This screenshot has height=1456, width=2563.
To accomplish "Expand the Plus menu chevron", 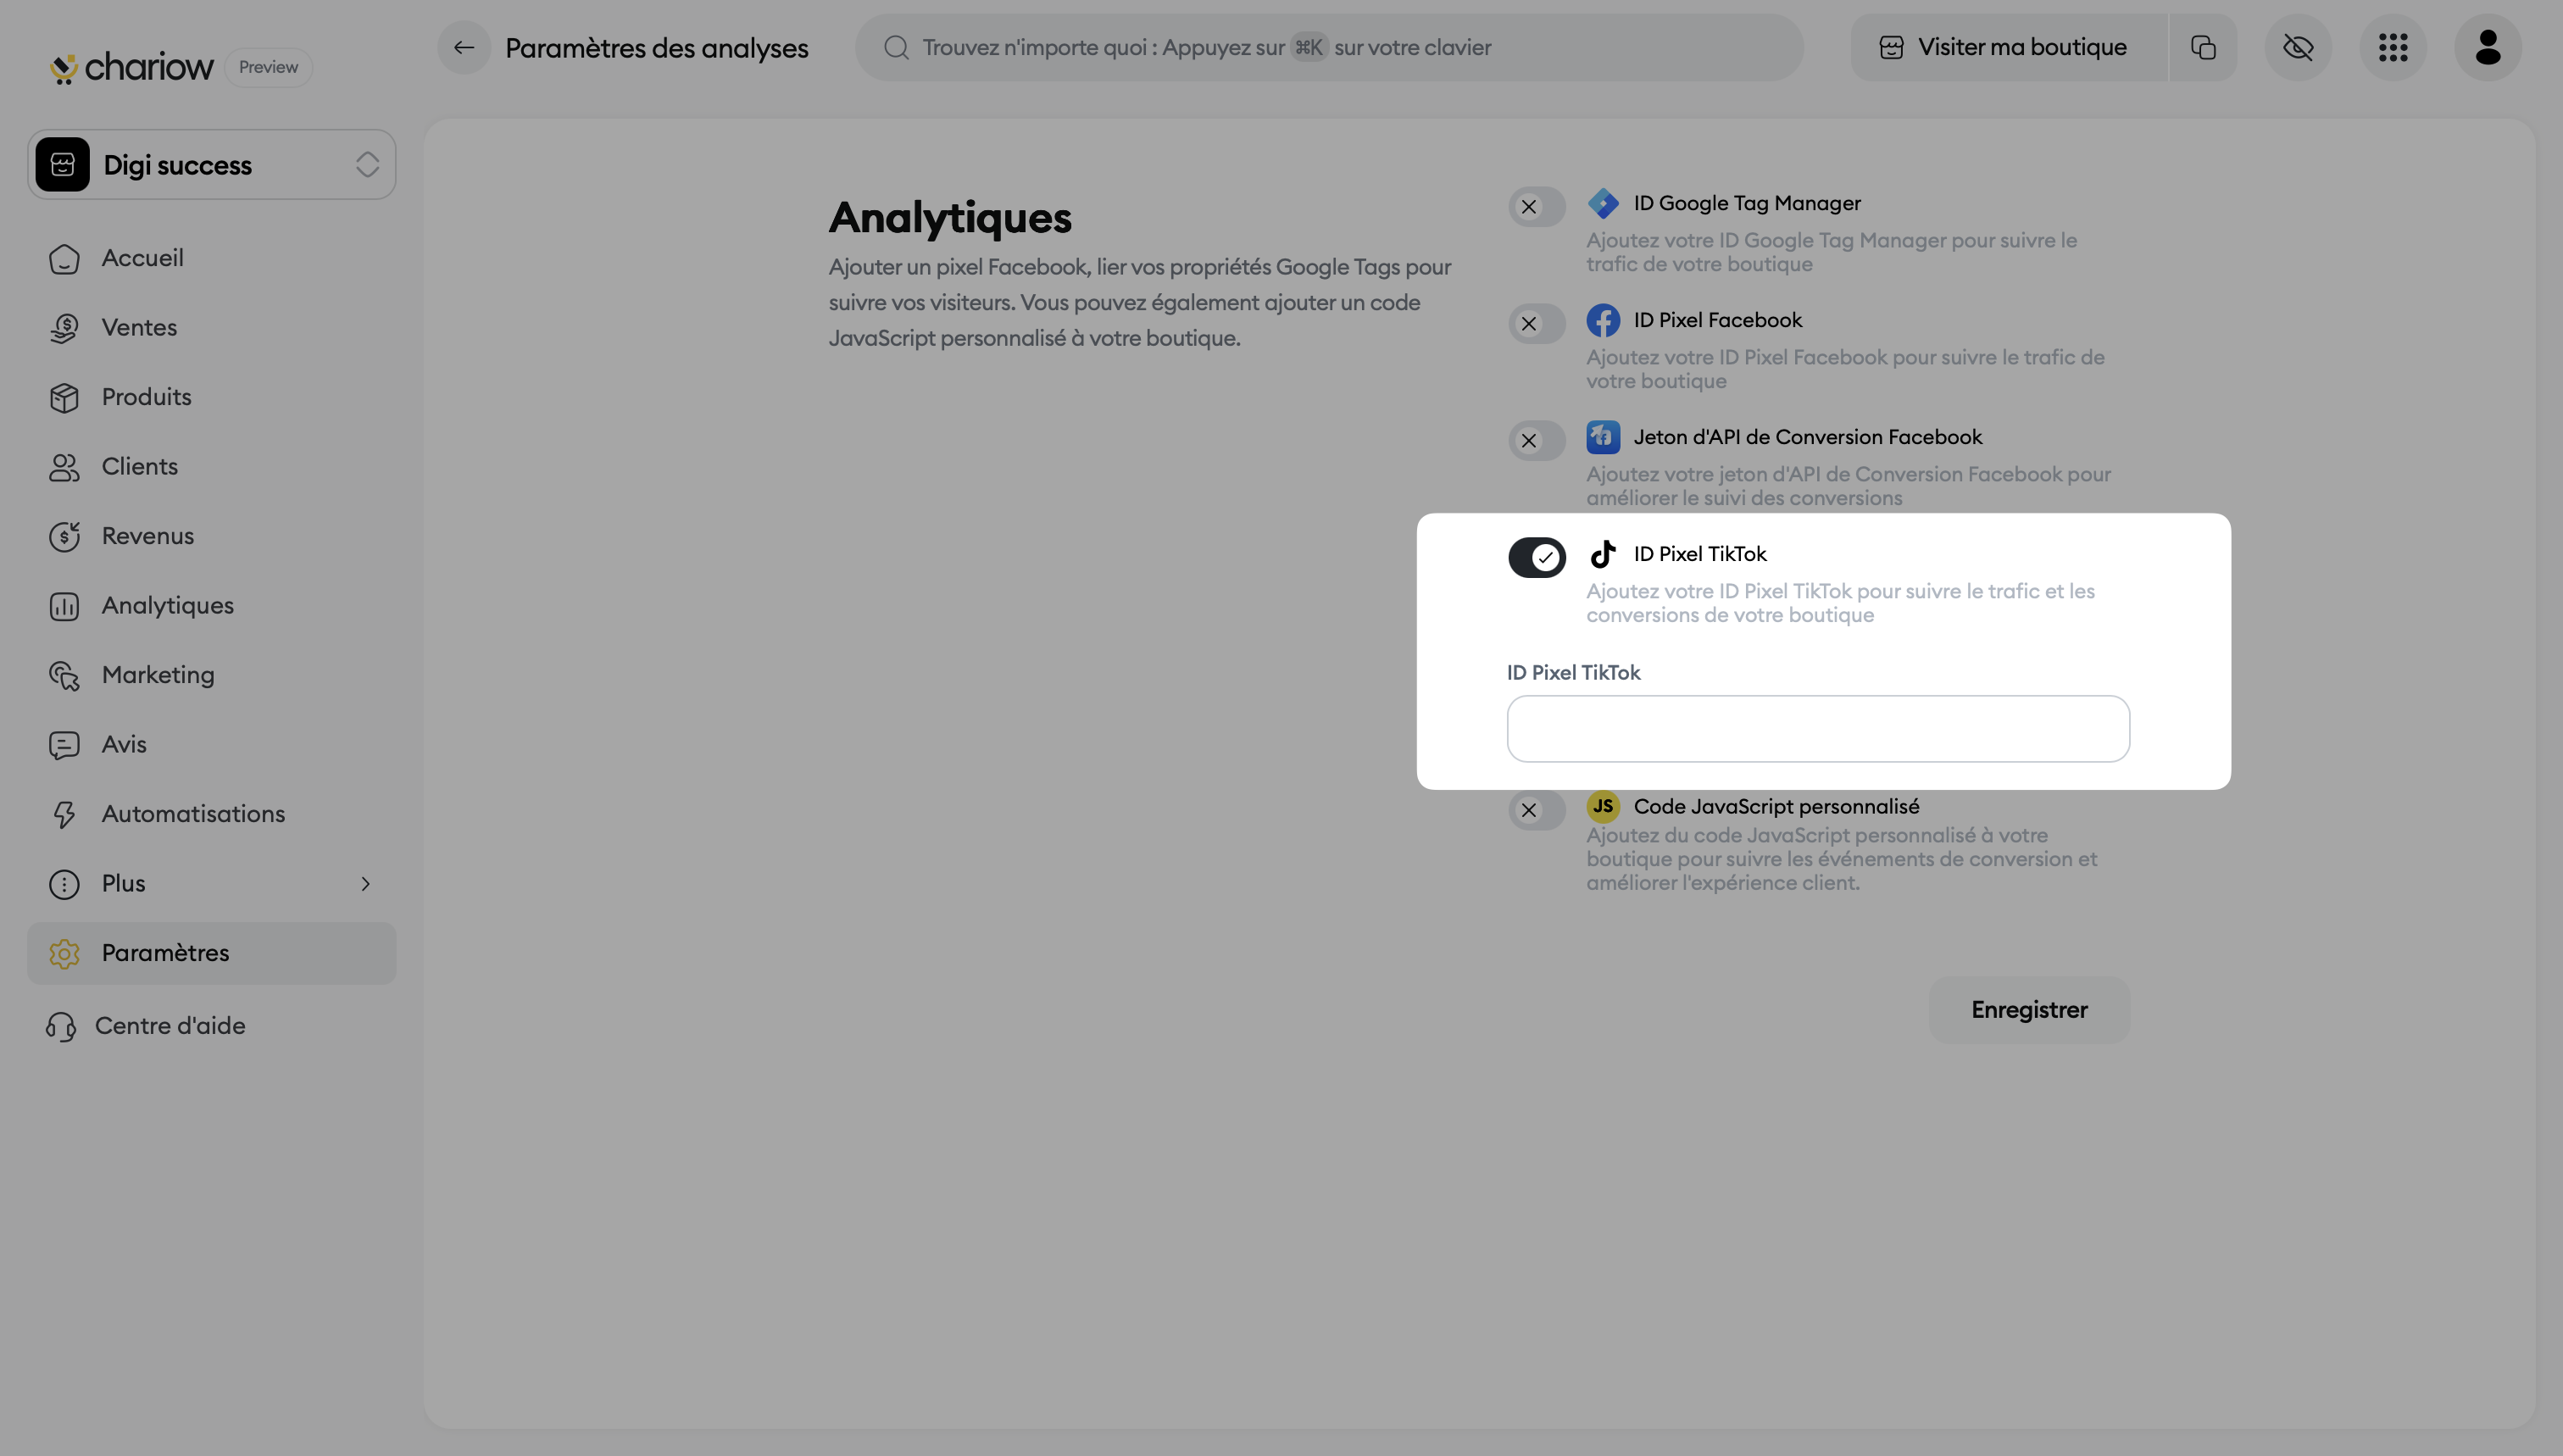I will coord(365,883).
